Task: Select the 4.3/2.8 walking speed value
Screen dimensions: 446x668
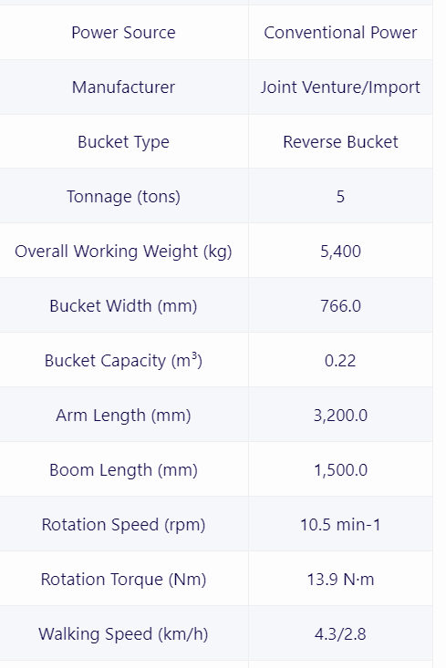Action: click(340, 634)
